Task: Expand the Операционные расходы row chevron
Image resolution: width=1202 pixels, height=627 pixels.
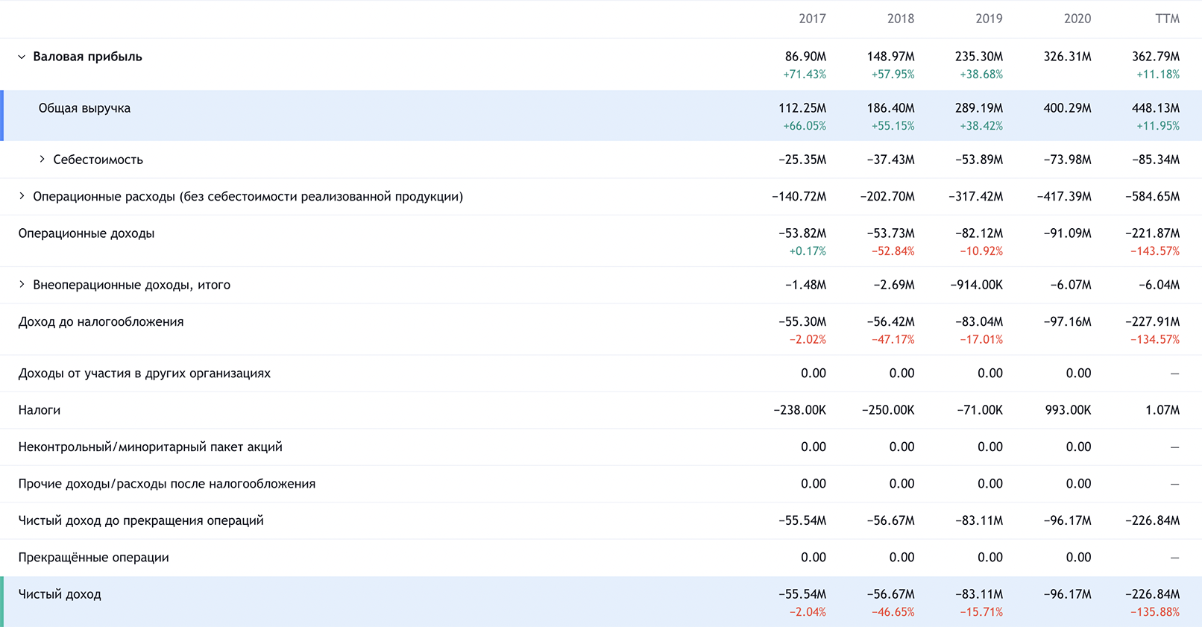Action: (x=22, y=196)
